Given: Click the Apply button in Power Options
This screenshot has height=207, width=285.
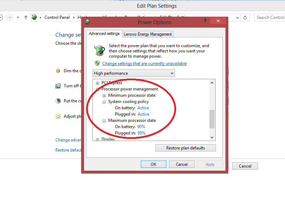Looking at the screenshot, I should click(210, 164).
